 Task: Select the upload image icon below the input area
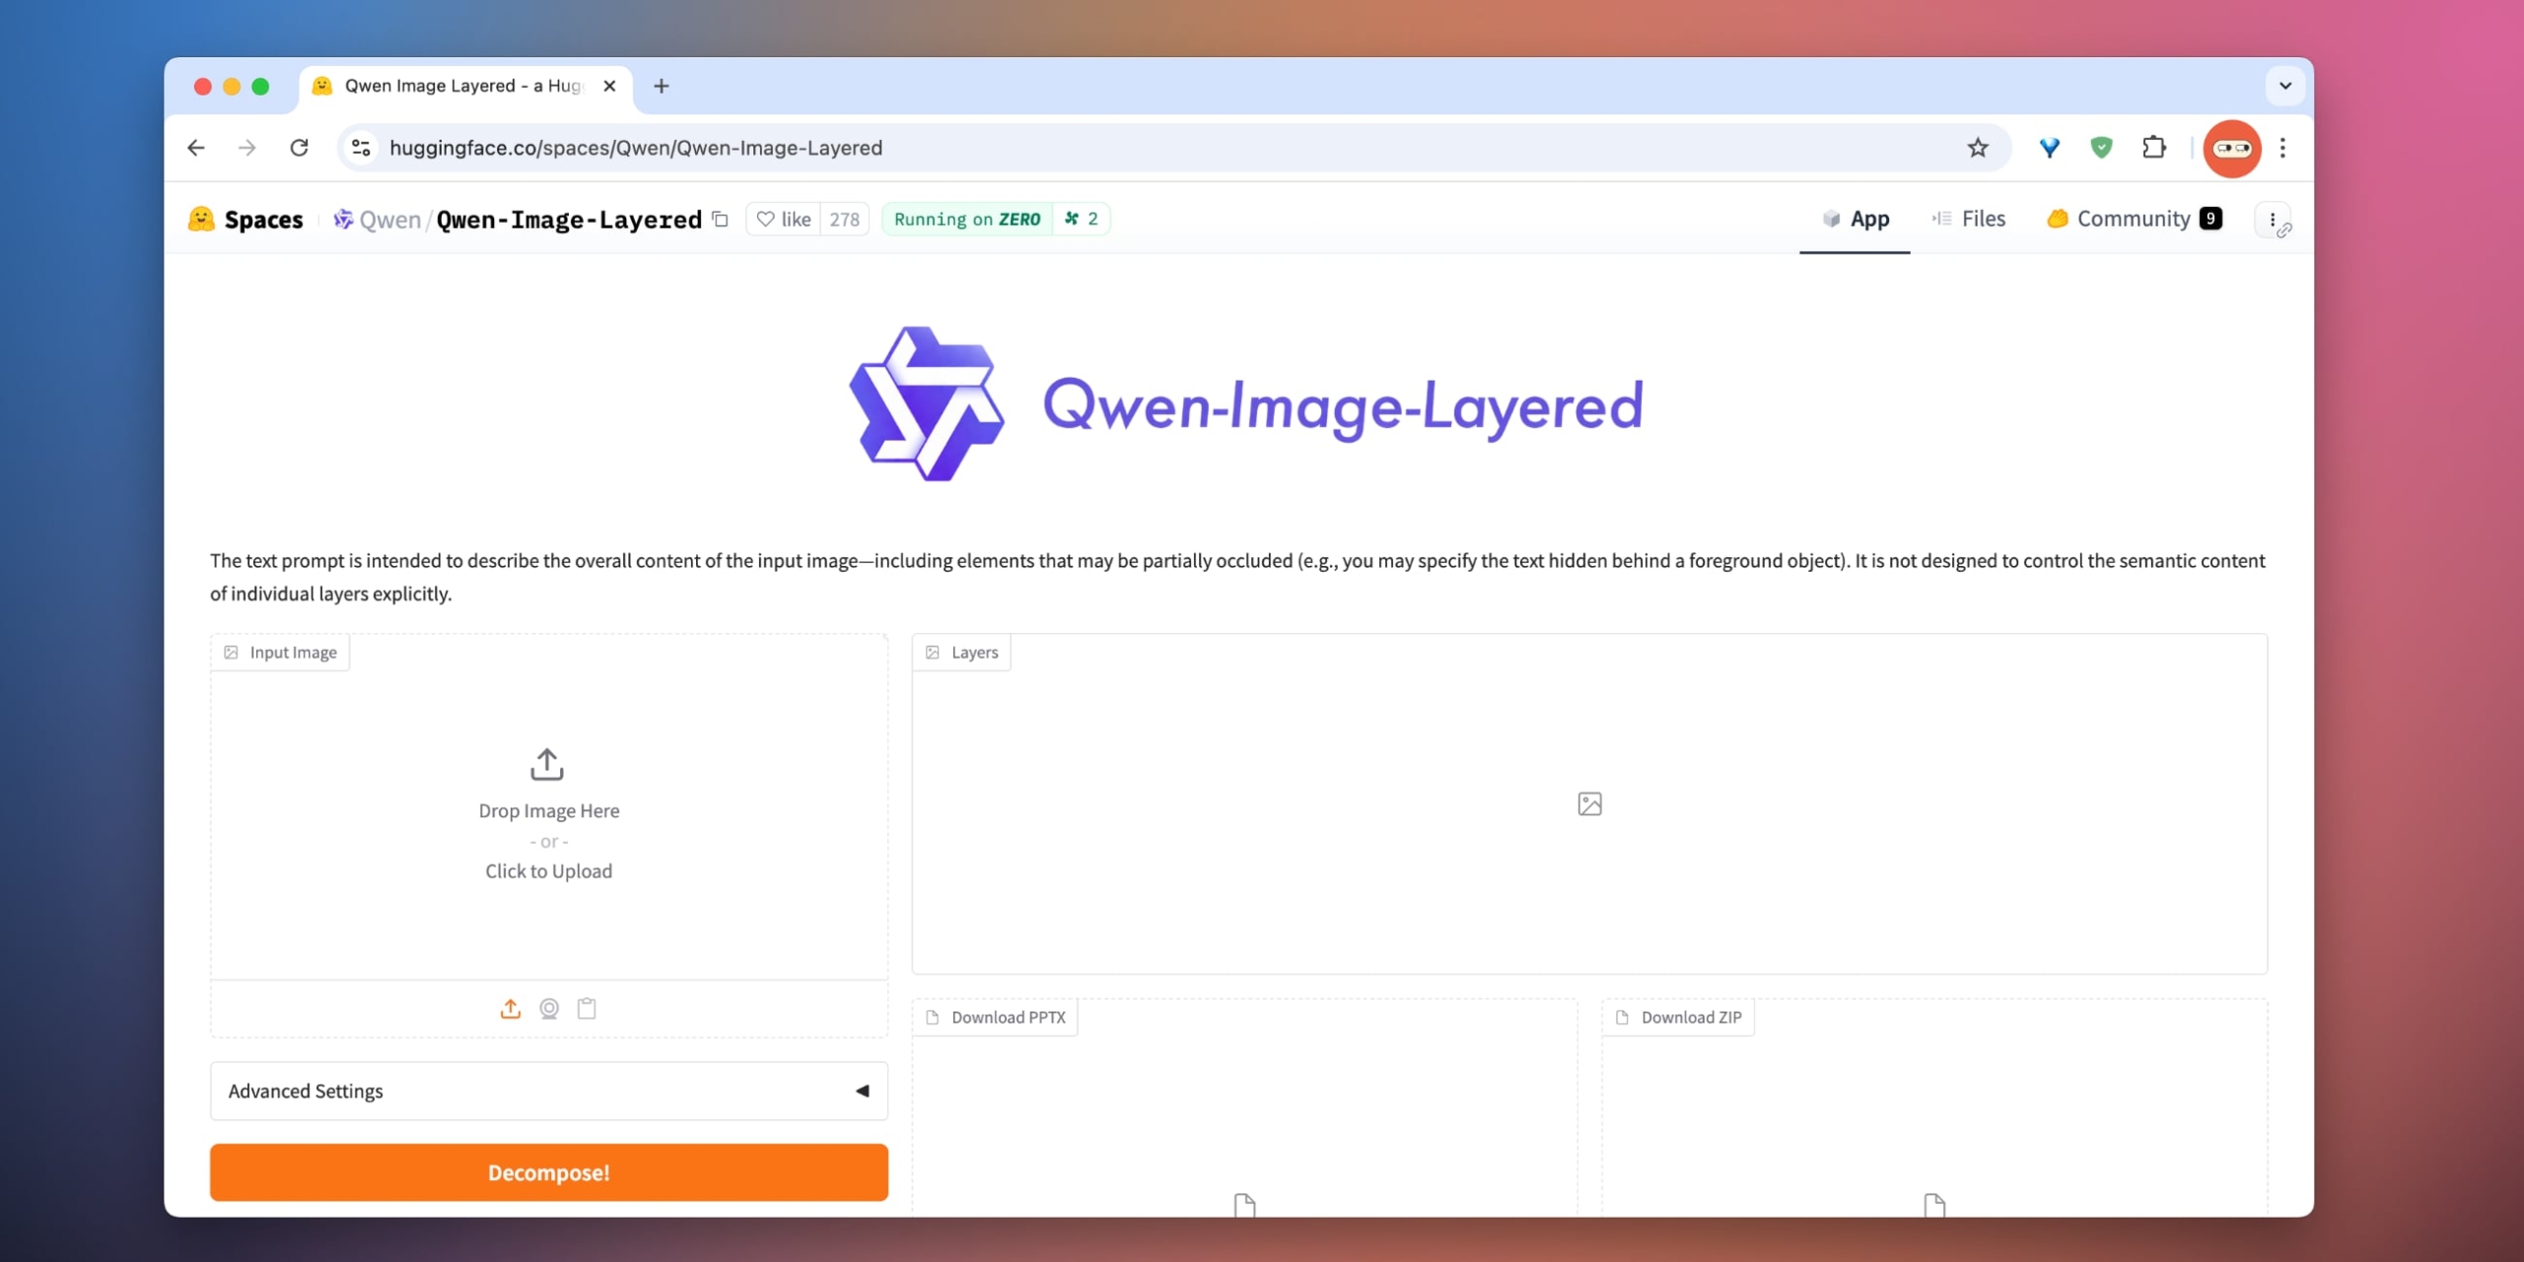coord(510,1009)
